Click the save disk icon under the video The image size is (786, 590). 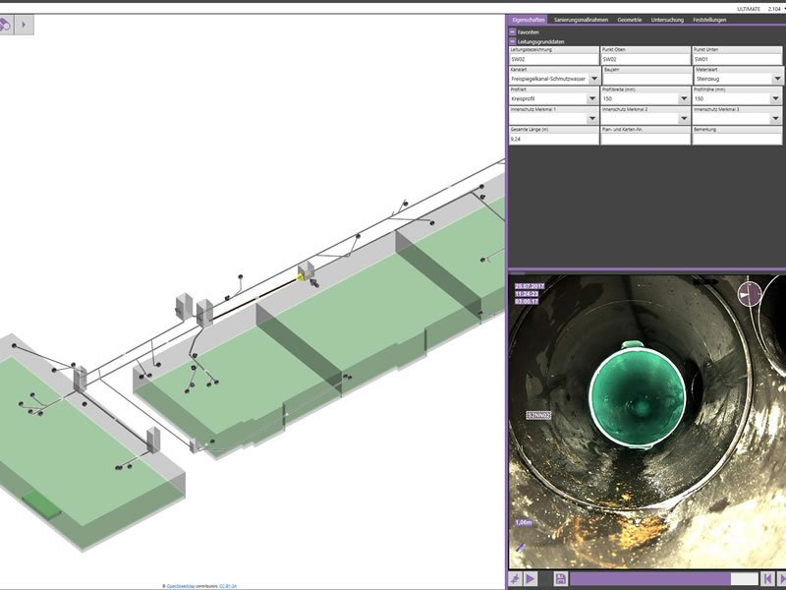[x=560, y=579]
